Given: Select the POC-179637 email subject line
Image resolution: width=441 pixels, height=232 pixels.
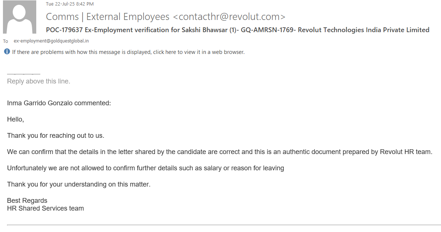Looking at the screenshot, I should click(x=238, y=30).
